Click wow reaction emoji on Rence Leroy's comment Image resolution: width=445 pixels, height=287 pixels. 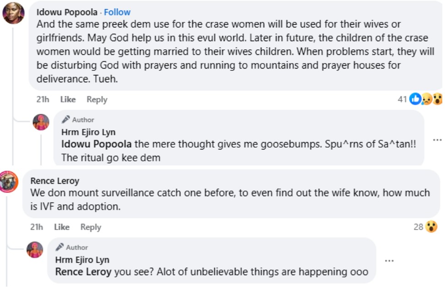click(431, 227)
